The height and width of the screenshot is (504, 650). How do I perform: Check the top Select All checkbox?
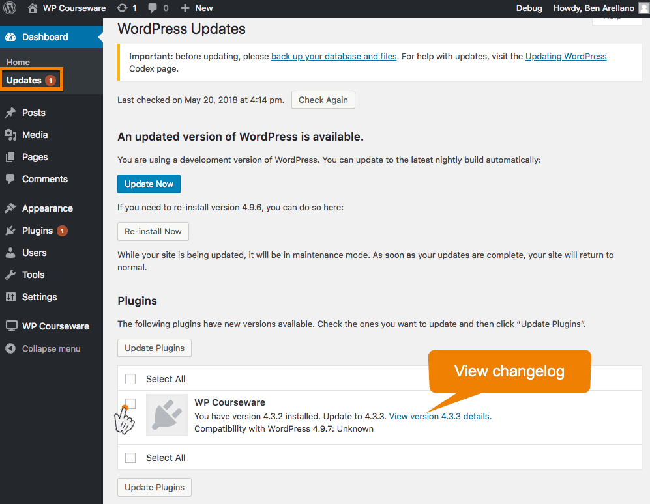point(130,379)
